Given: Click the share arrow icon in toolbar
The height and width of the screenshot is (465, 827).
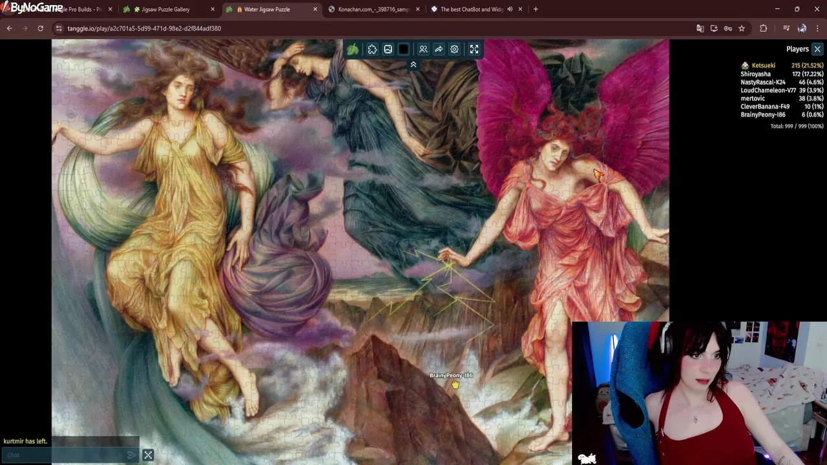Looking at the screenshot, I should pyautogui.click(x=439, y=49).
